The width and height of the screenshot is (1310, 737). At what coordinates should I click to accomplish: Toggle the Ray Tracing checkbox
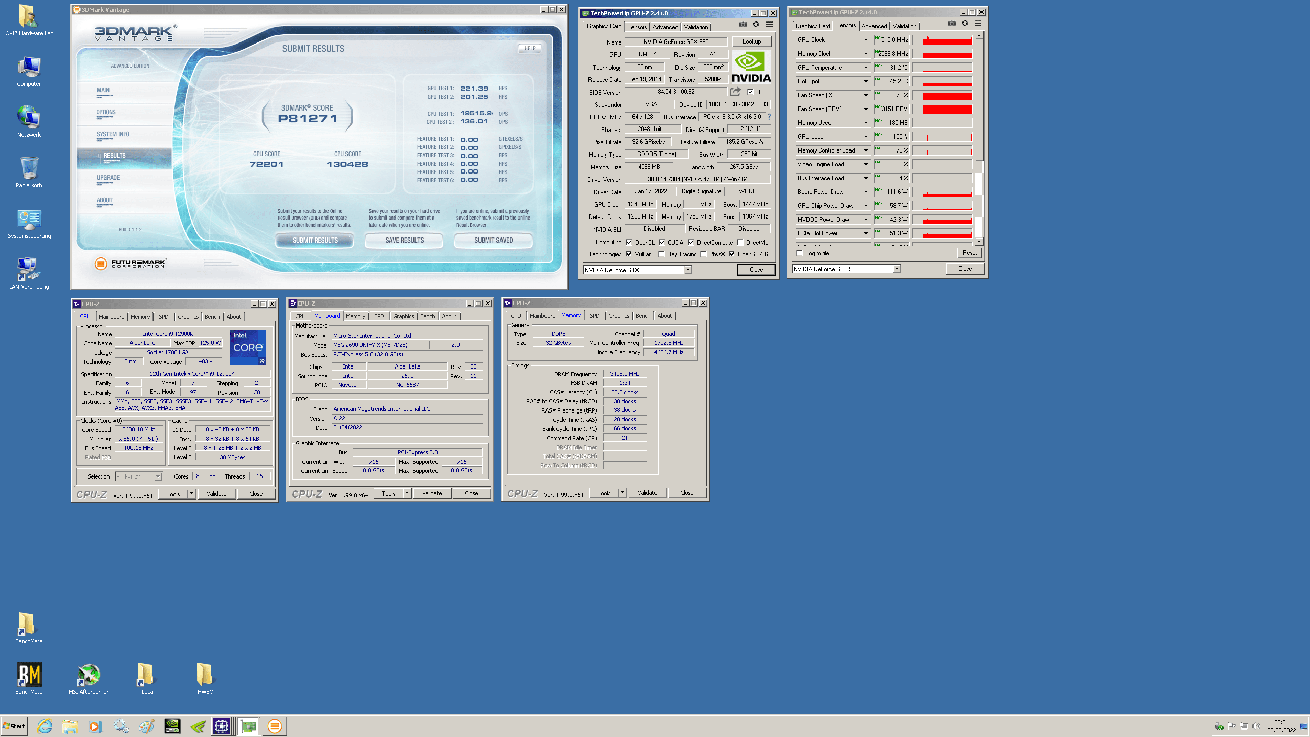click(x=661, y=254)
